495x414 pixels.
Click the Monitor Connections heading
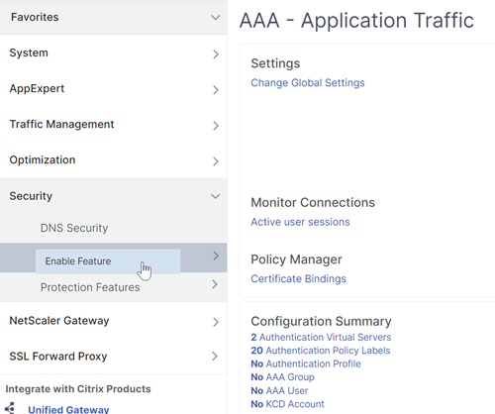pos(313,202)
